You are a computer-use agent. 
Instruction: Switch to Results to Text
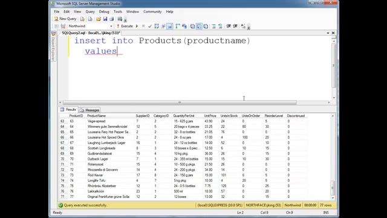click(192, 26)
